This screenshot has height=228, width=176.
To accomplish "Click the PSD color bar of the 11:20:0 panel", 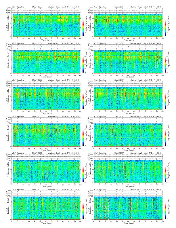I will 83,174.
